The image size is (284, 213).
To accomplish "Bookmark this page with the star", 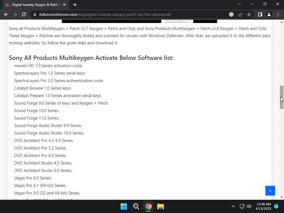I will point(249,14).
